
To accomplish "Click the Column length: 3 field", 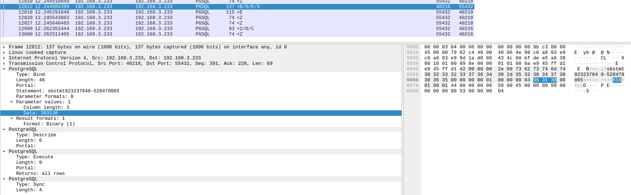I will [46, 107].
